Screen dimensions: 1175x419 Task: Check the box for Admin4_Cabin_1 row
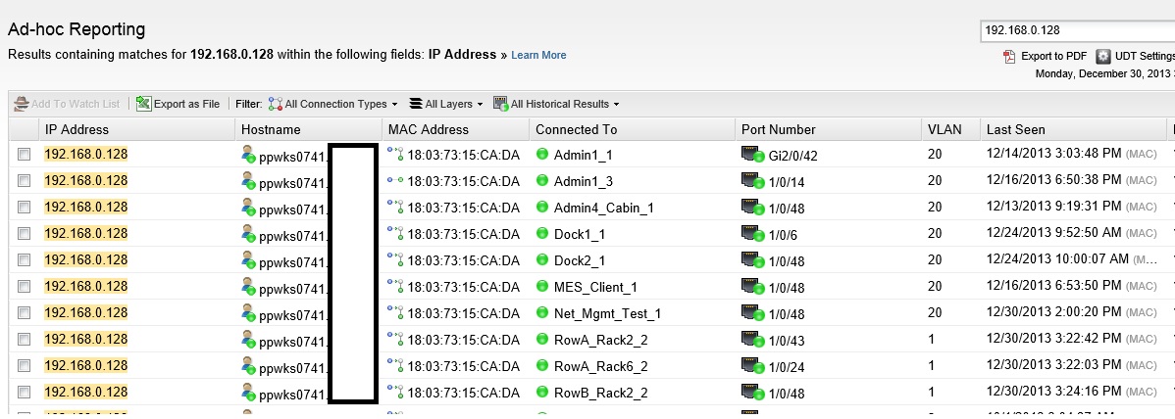point(24,208)
